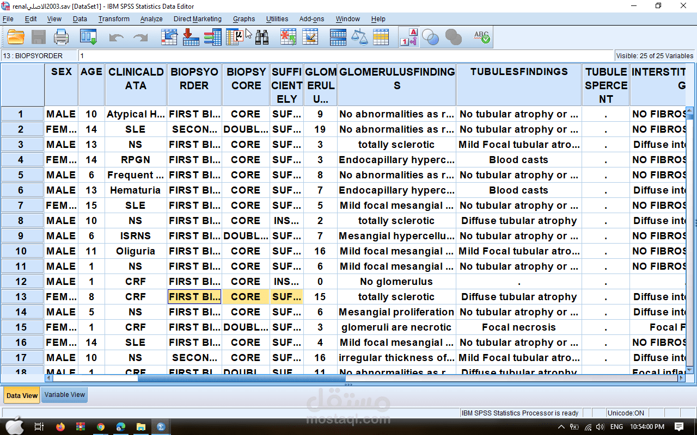The width and height of the screenshot is (697, 435).
Task: Click the 'RPGN' cell in row 4
Action: pos(136,160)
